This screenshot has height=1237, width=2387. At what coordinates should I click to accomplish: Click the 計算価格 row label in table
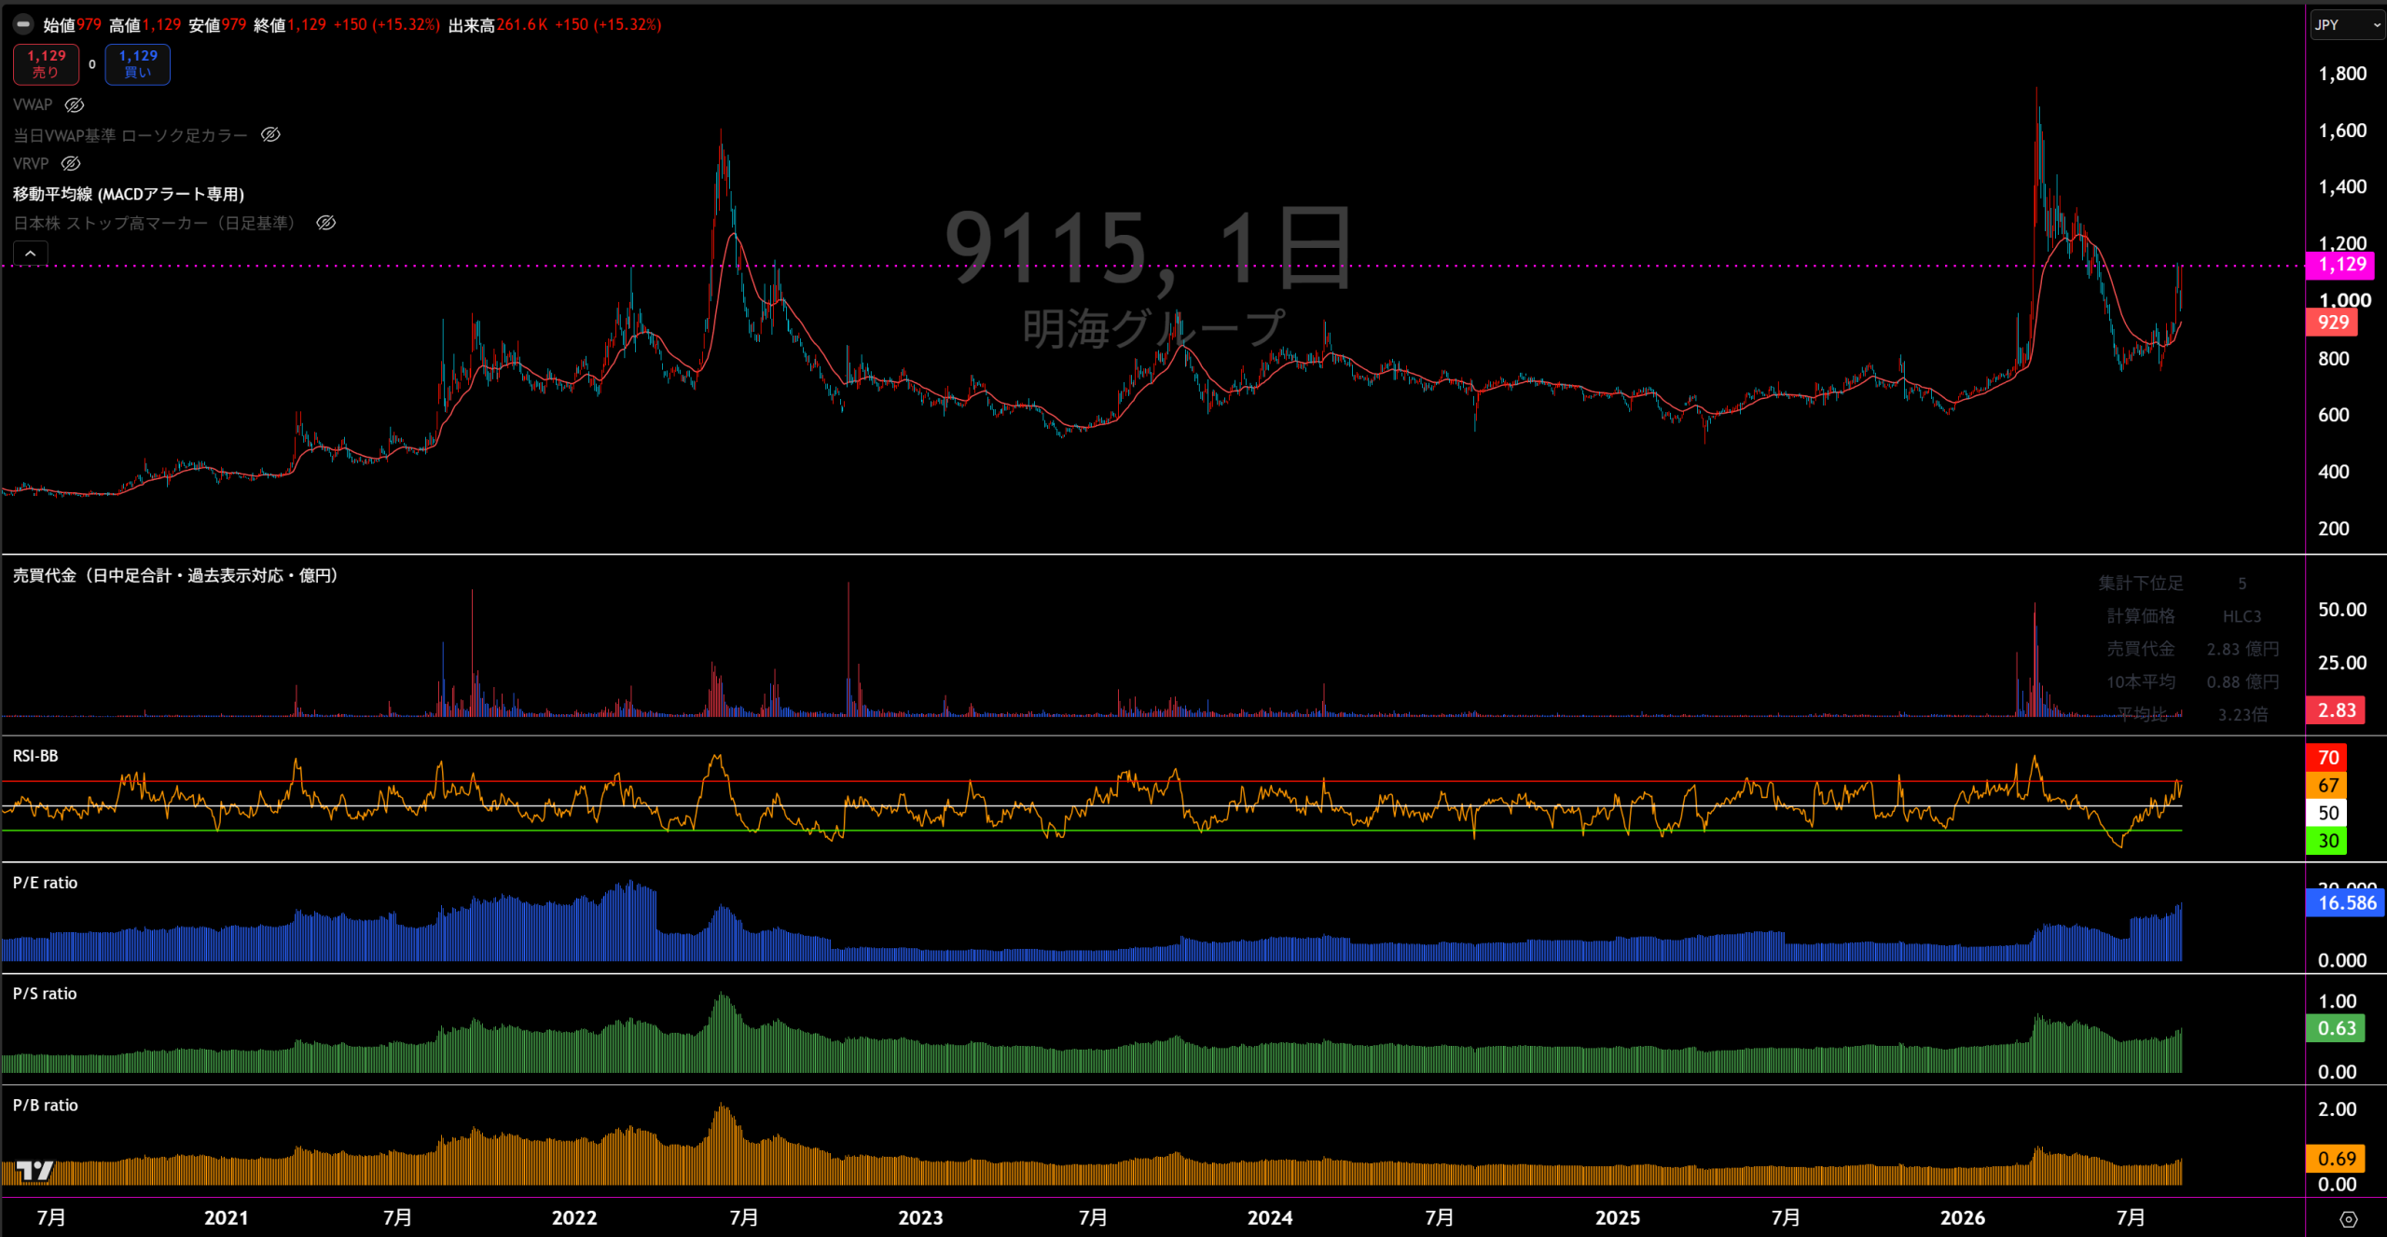point(2141,617)
